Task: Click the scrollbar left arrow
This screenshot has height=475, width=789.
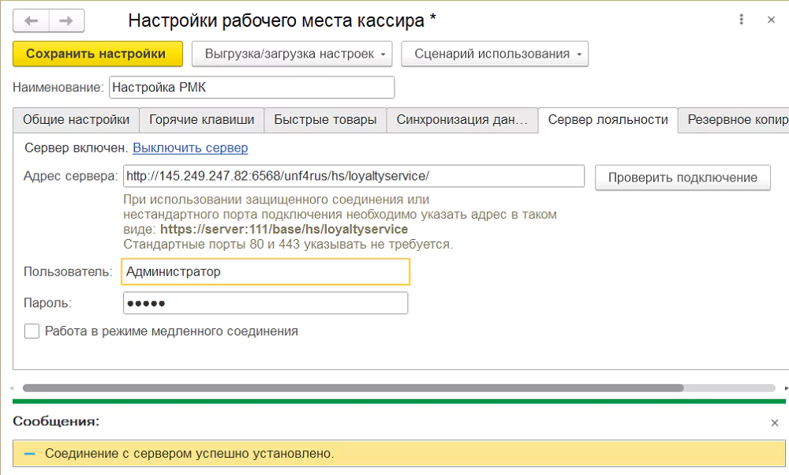Action: point(12,388)
